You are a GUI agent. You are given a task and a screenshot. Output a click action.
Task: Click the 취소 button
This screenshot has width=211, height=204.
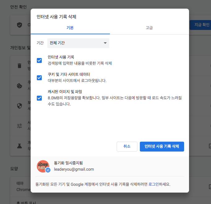tap(127, 146)
